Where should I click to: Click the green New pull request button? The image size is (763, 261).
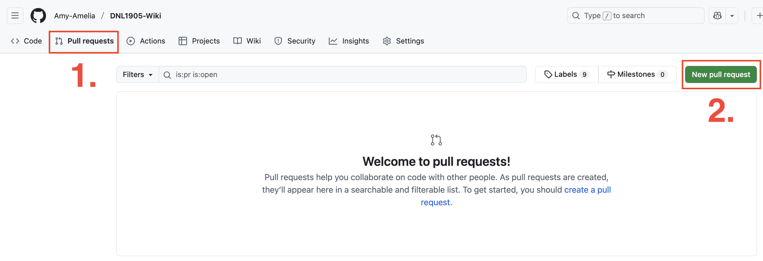(720, 75)
